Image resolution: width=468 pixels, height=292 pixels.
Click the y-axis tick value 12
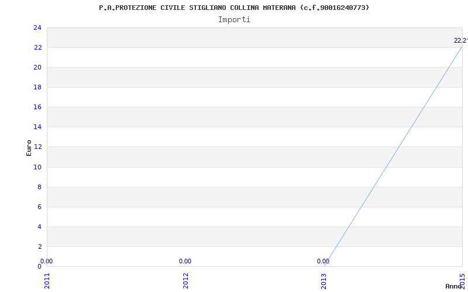[37, 147]
